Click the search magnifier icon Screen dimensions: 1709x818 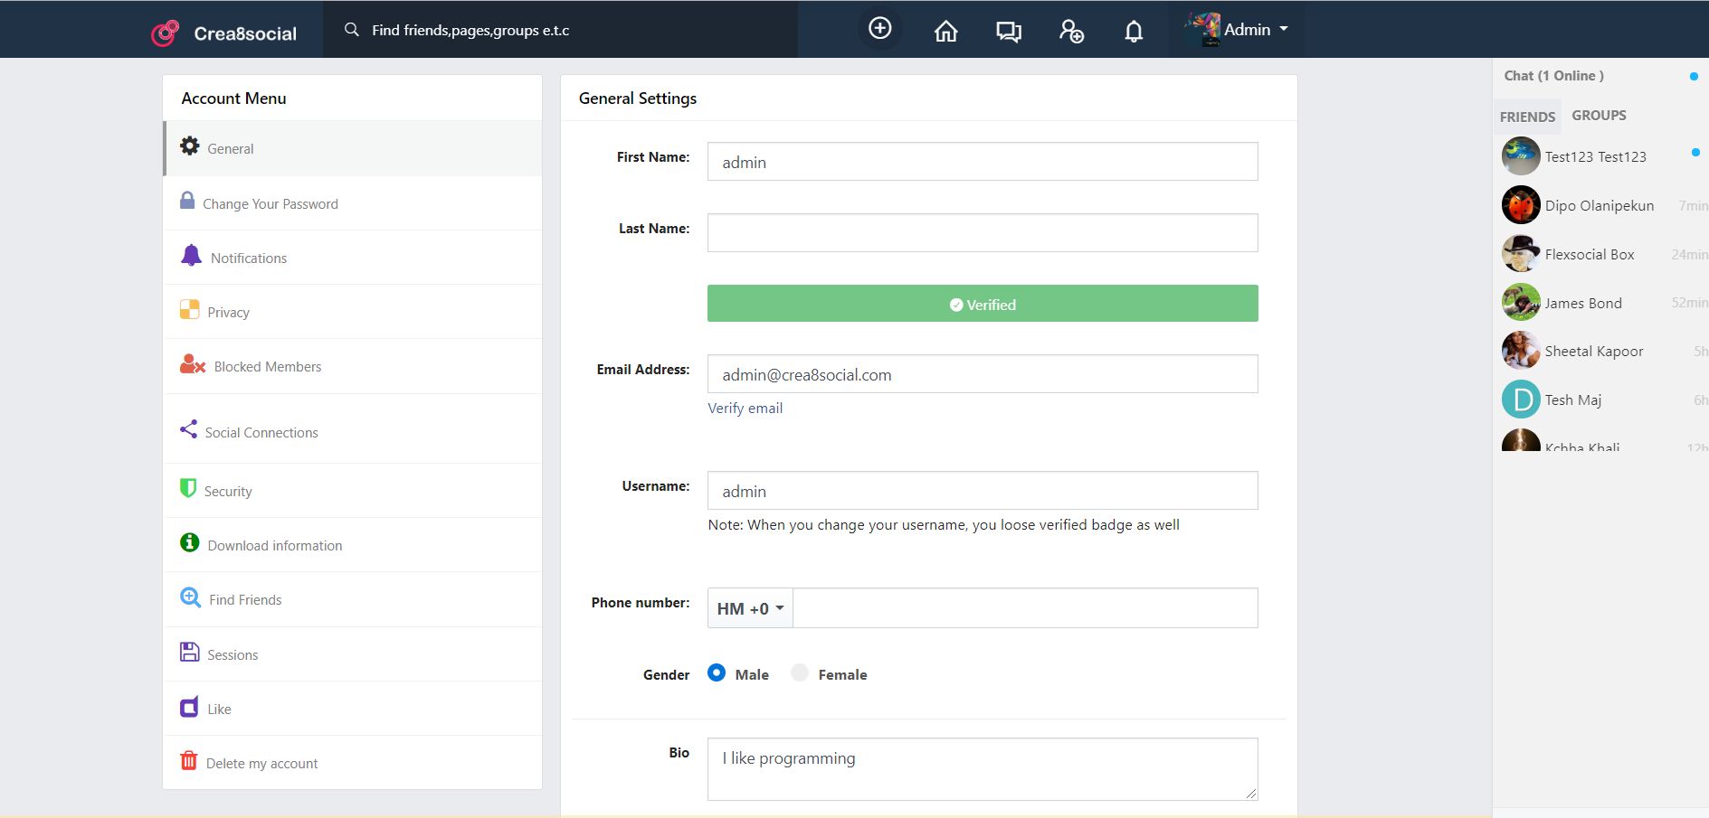coord(352,30)
